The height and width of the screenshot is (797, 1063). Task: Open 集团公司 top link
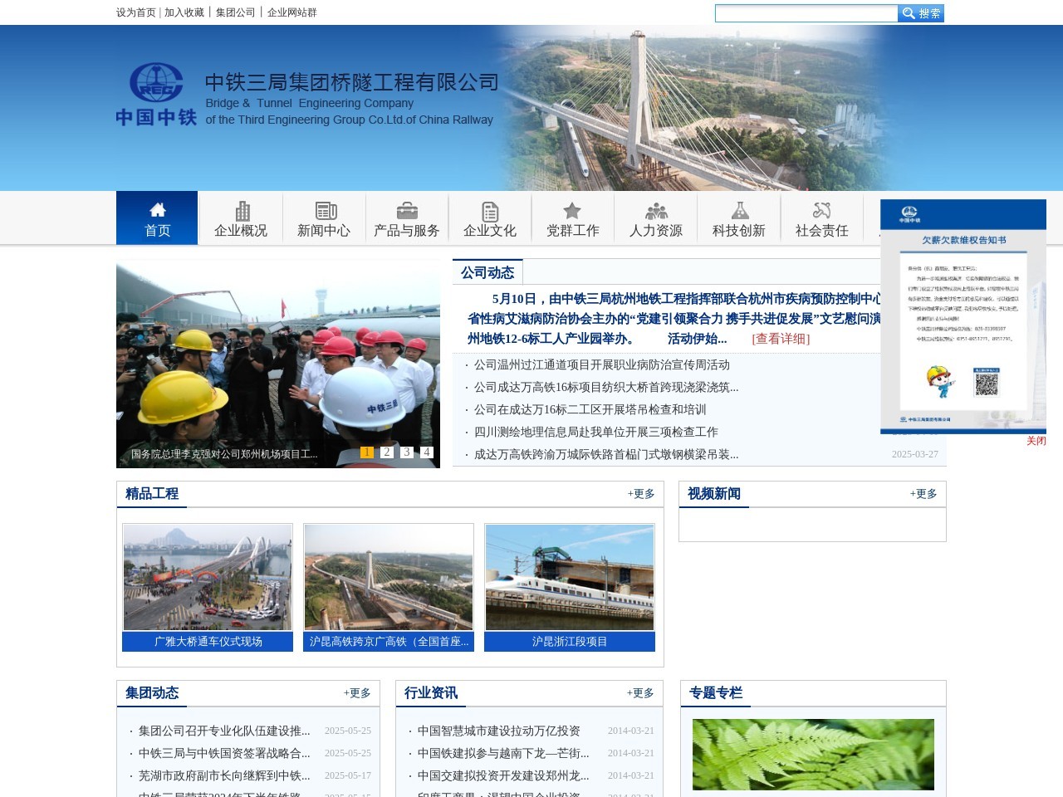(x=236, y=12)
